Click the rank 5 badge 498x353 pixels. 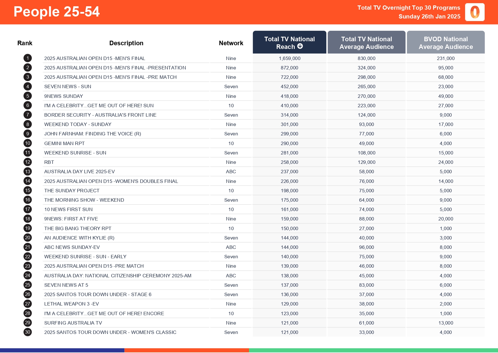(27, 96)
